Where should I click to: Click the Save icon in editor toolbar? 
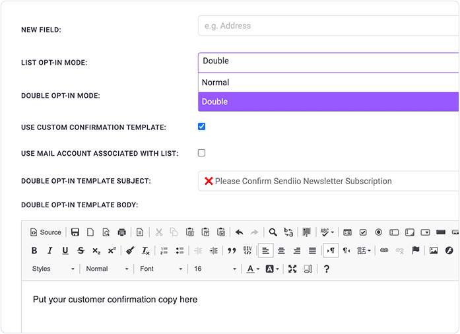coord(75,232)
